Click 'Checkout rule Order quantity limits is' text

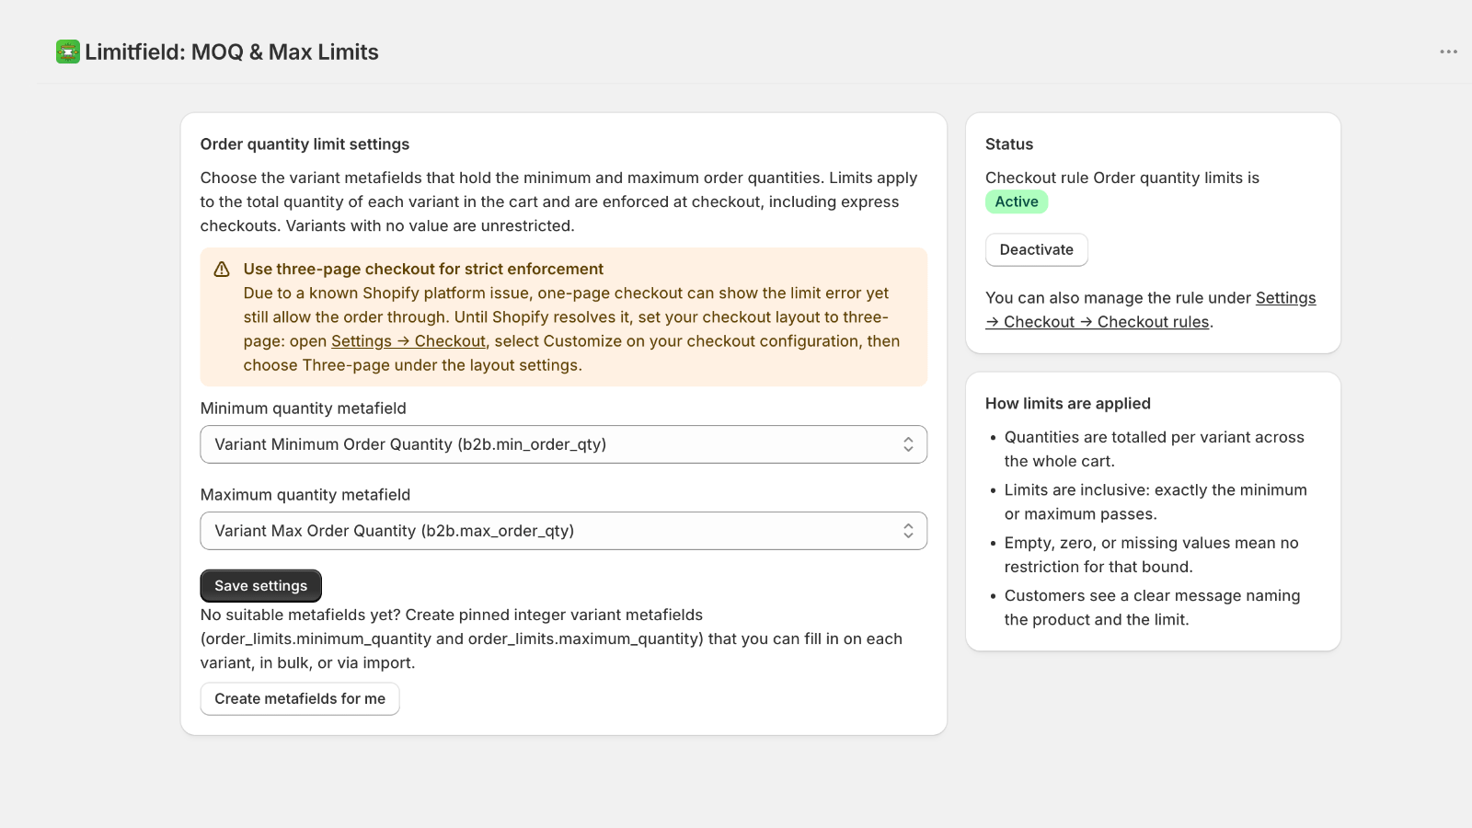tap(1122, 178)
